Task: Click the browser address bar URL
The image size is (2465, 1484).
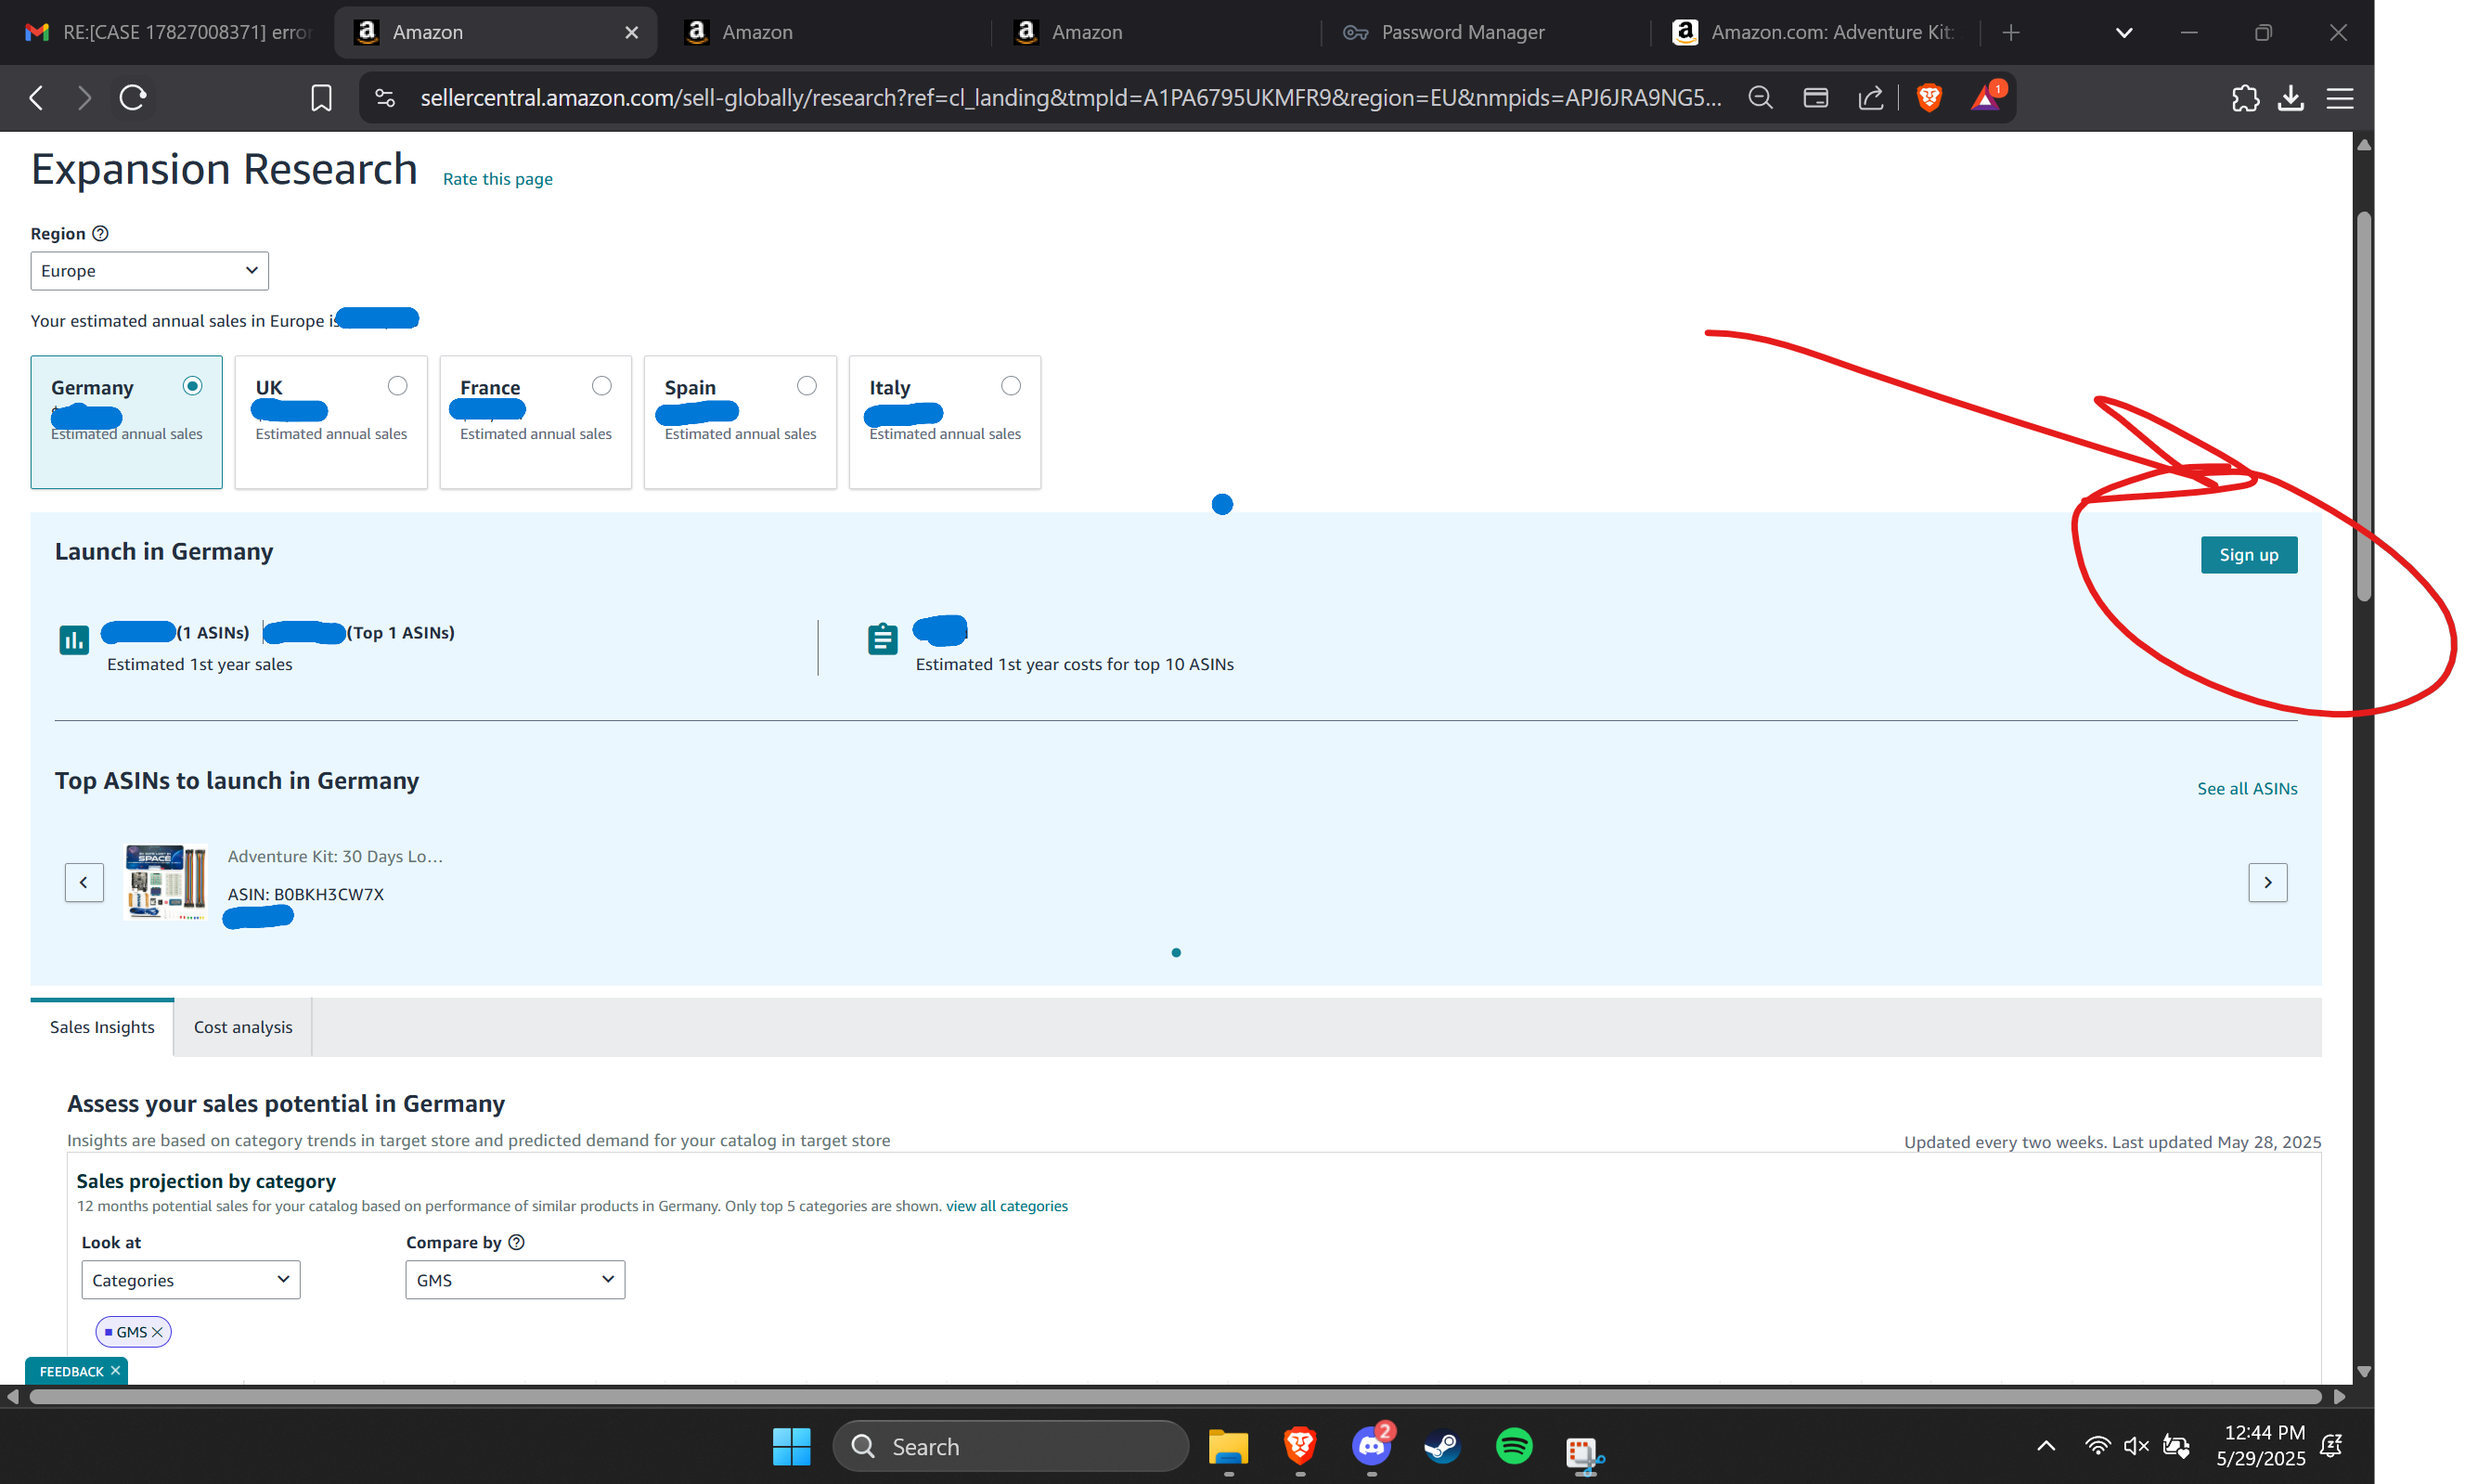Action: [1070, 98]
